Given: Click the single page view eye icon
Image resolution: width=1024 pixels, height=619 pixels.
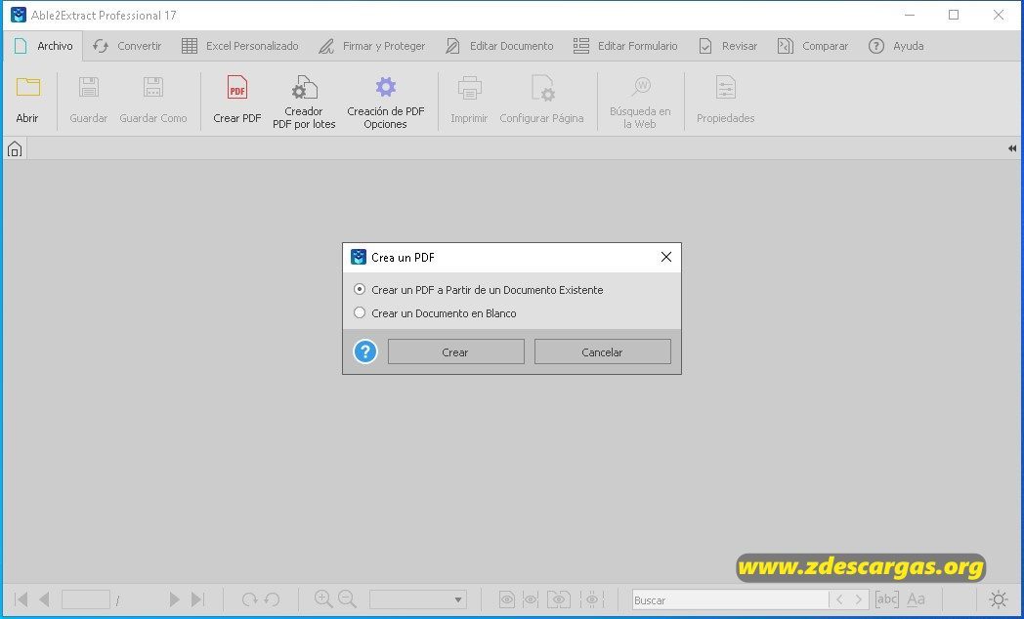Looking at the screenshot, I should click(x=507, y=598).
